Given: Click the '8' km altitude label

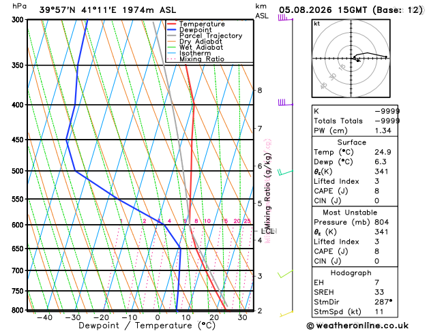Looking at the screenshot, I should pyautogui.click(x=260, y=91).
